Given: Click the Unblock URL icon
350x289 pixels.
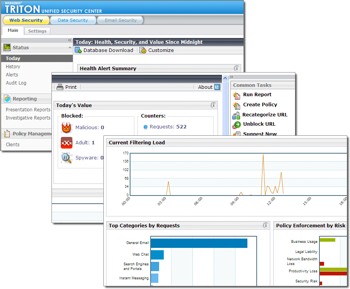Looking at the screenshot, I should pyautogui.click(x=237, y=125).
